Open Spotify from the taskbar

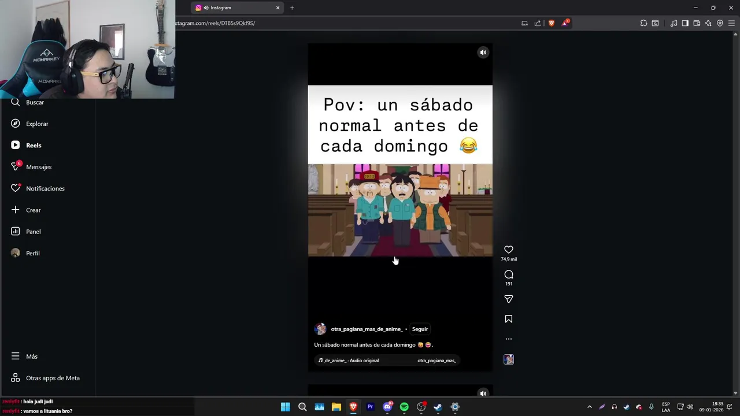(404, 407)
